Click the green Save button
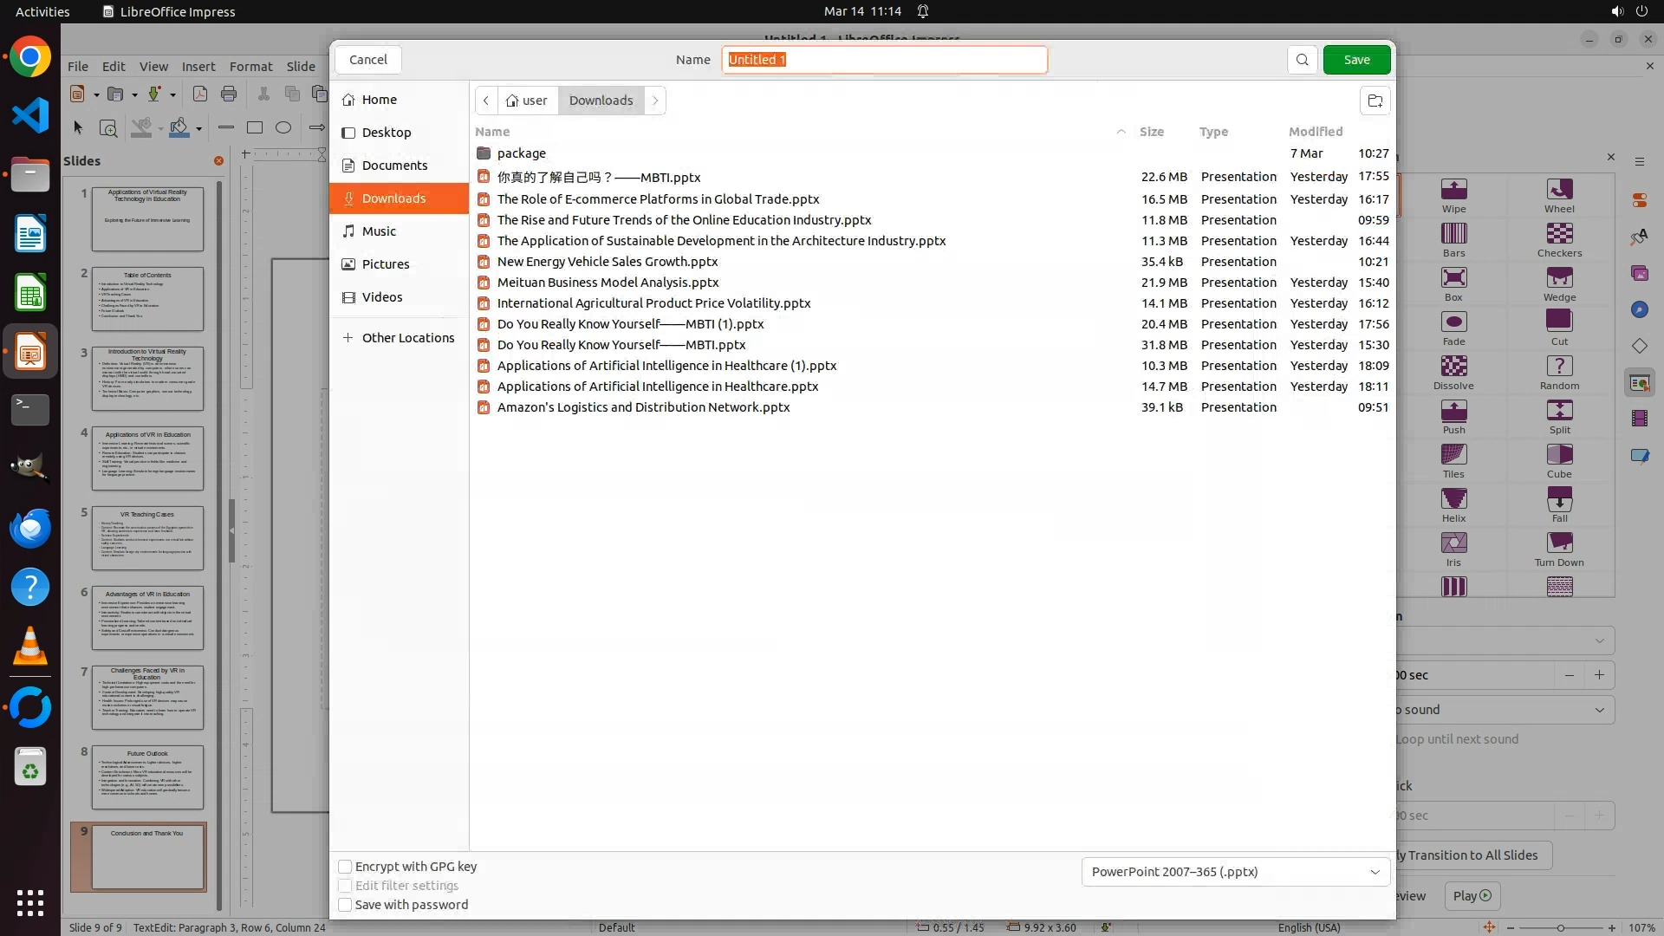This screenshot has height=936, width=1664. (1356, 60)
